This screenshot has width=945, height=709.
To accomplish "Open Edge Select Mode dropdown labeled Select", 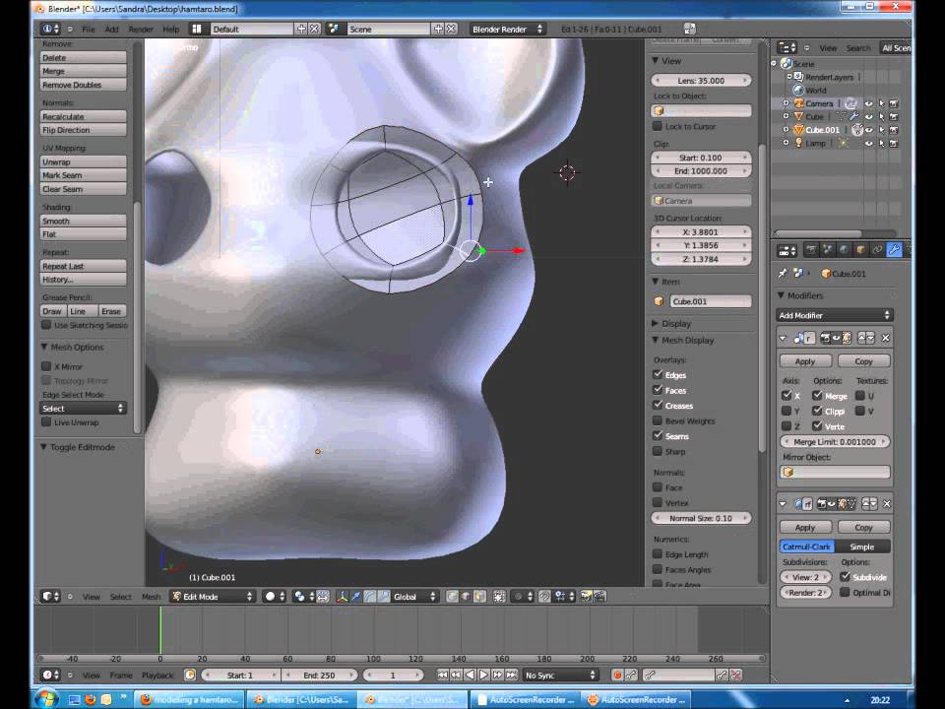I will 83,408.
